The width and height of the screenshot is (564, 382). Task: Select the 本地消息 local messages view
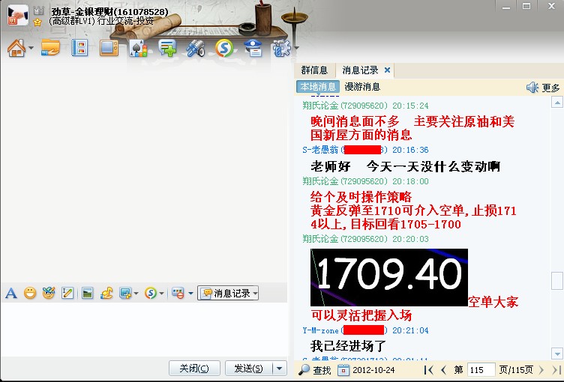[x=318, y=87]
